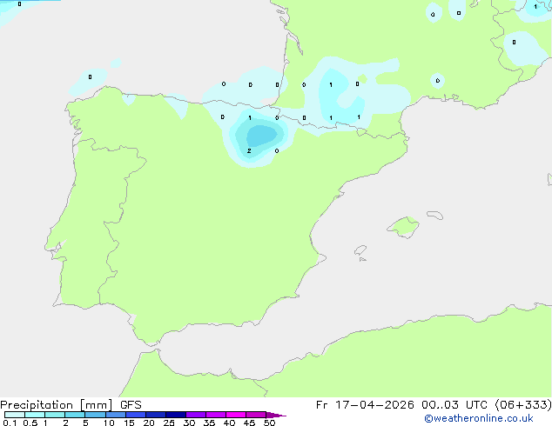Select the 40–45 mm magenta swatch
The width and height of the screenshot is (552, 426).
(x=236, y=415)
